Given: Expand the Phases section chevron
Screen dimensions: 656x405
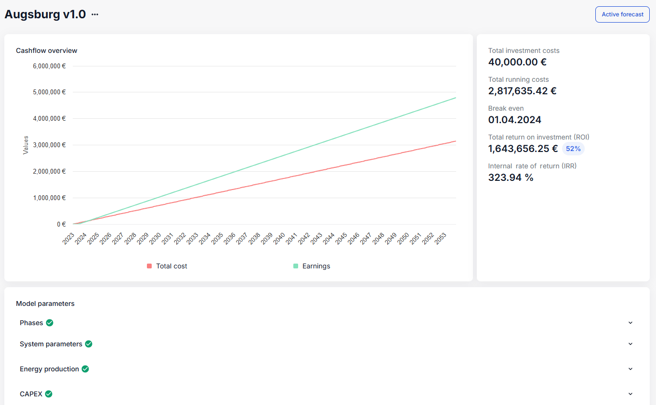Looking at the screenshot, I should 630,323.
